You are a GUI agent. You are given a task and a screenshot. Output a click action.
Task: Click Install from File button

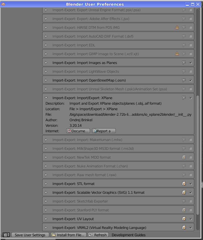pyautogui.click(x=69, y=235)
